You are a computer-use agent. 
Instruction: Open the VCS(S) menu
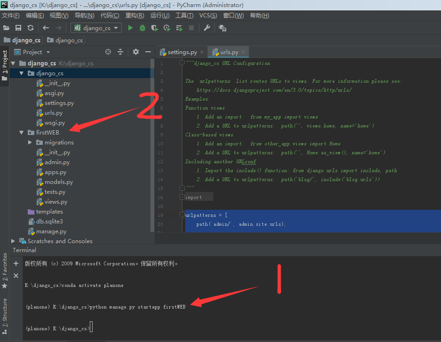pos(208,16)
